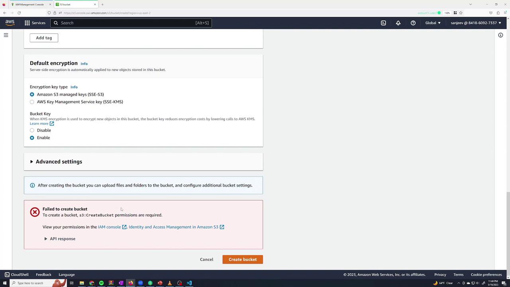Image resolution: width=510 pixels, height=287 pixels.
Task: Open Spotify from the taskbar
Action: point(101,283)
